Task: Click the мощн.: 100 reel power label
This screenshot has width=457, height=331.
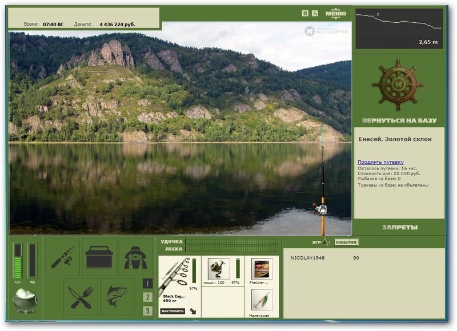Action: pyautogui.click(x=214, y=282)
